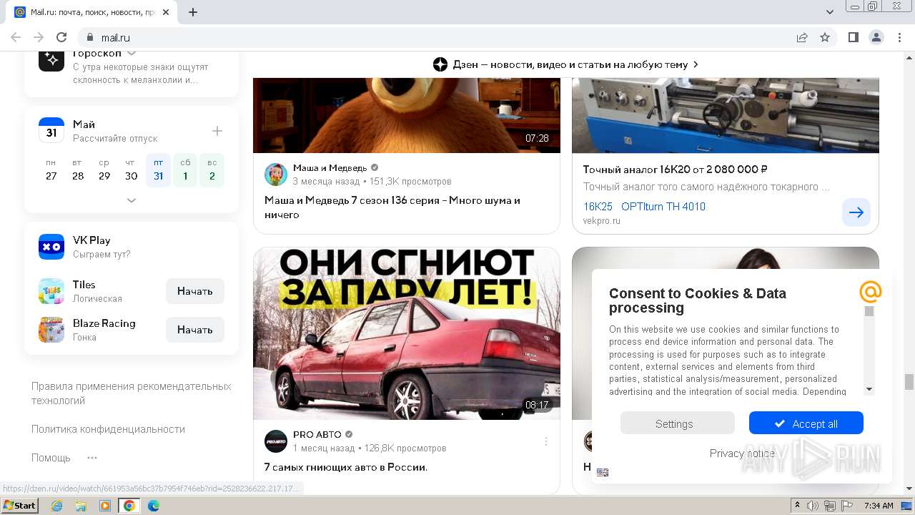The width and height of the screenshot is (915, 515).
Task: Open Chrome tab search dropdown
Action: (829, 12)
